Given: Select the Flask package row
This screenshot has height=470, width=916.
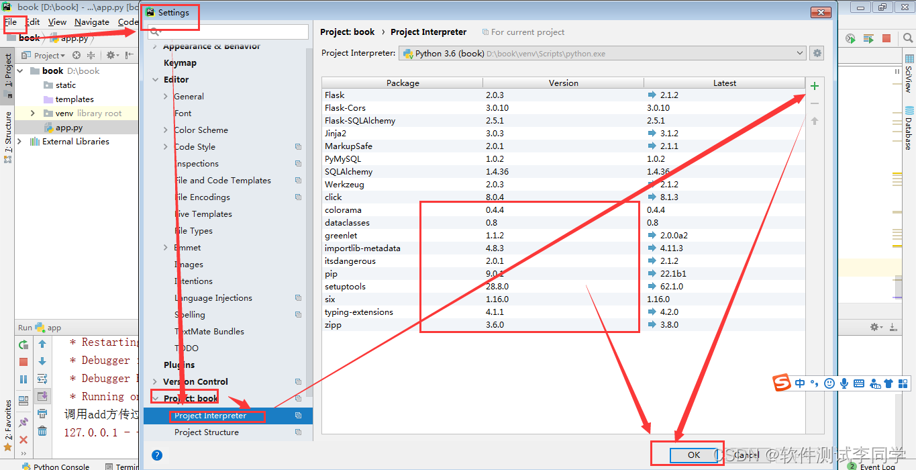Looking at the screenshot, I should (x=564, y=95).
